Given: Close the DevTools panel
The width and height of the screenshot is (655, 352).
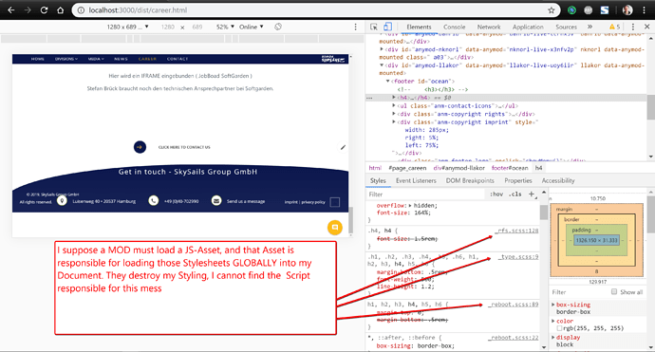Looking at the screenshot, I should [x=647, y=27].
